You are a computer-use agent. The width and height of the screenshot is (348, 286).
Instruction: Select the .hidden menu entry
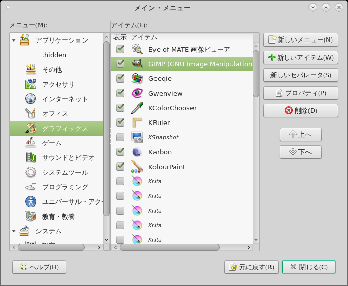(x=54, y=55)
